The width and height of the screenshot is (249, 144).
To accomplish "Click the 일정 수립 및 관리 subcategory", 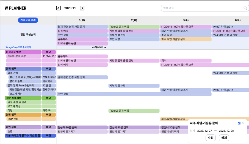I will (x=24, y=102).
